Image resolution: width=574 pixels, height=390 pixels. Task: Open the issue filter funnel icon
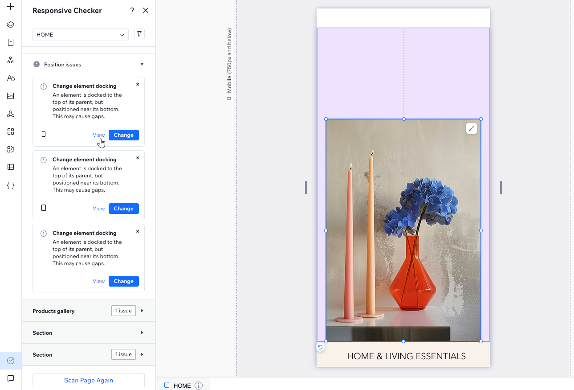pos(139,34)
